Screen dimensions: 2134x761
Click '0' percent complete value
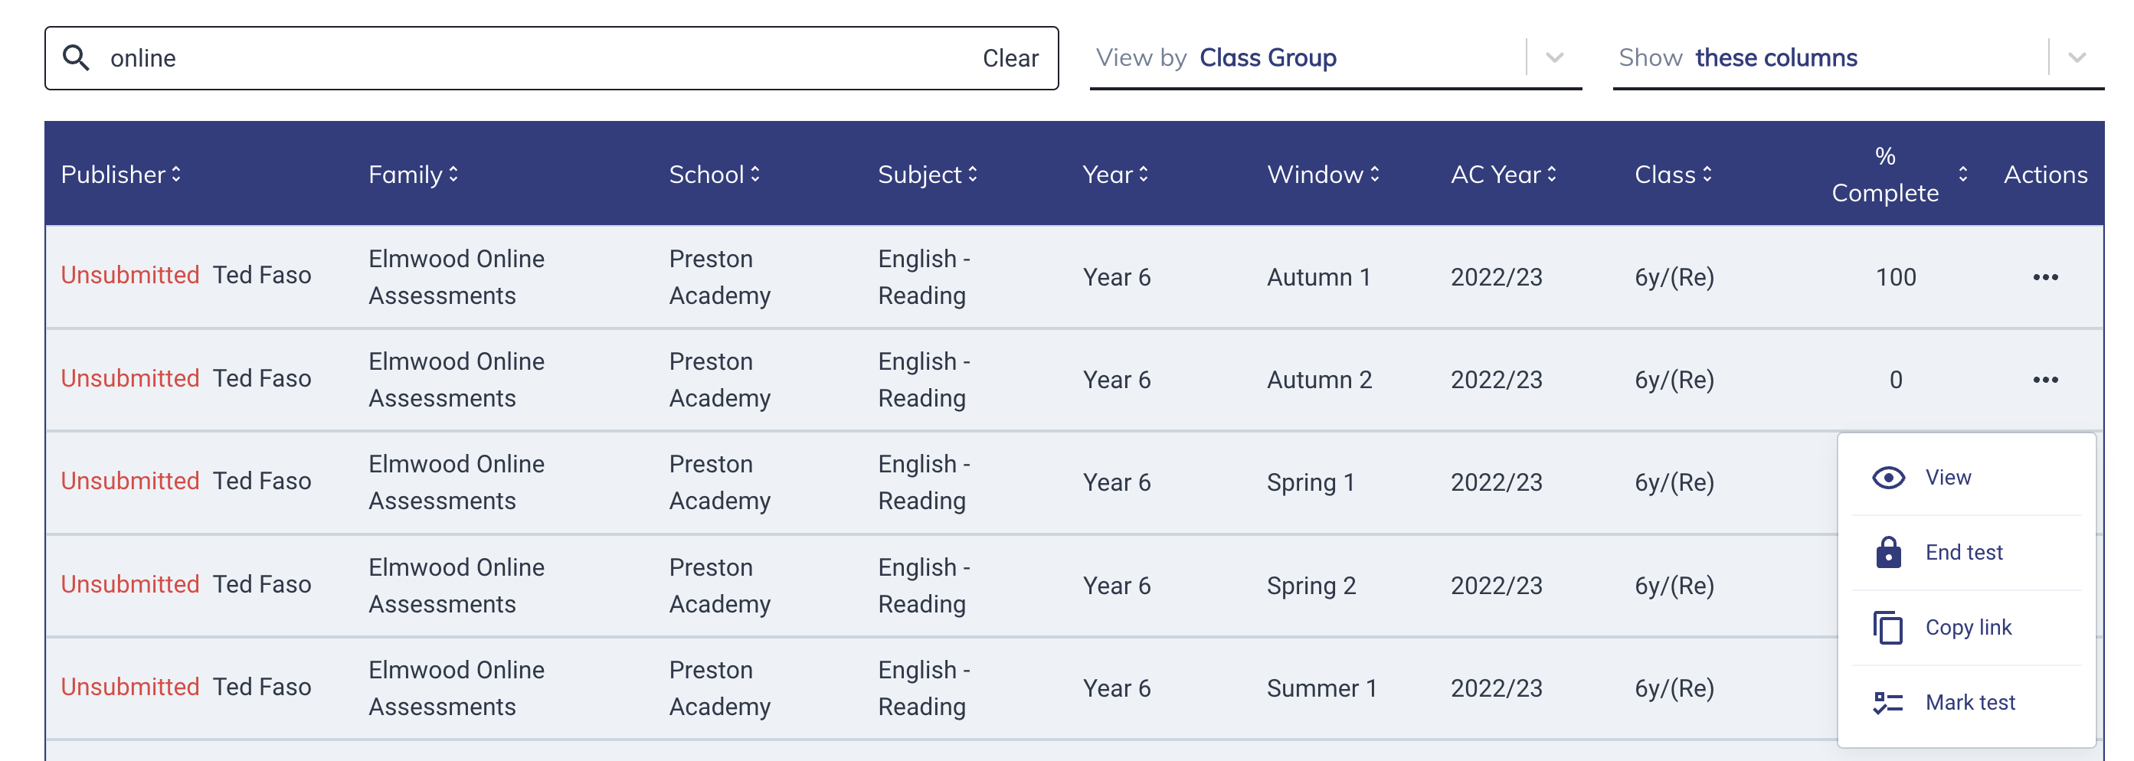[1896, 379]
